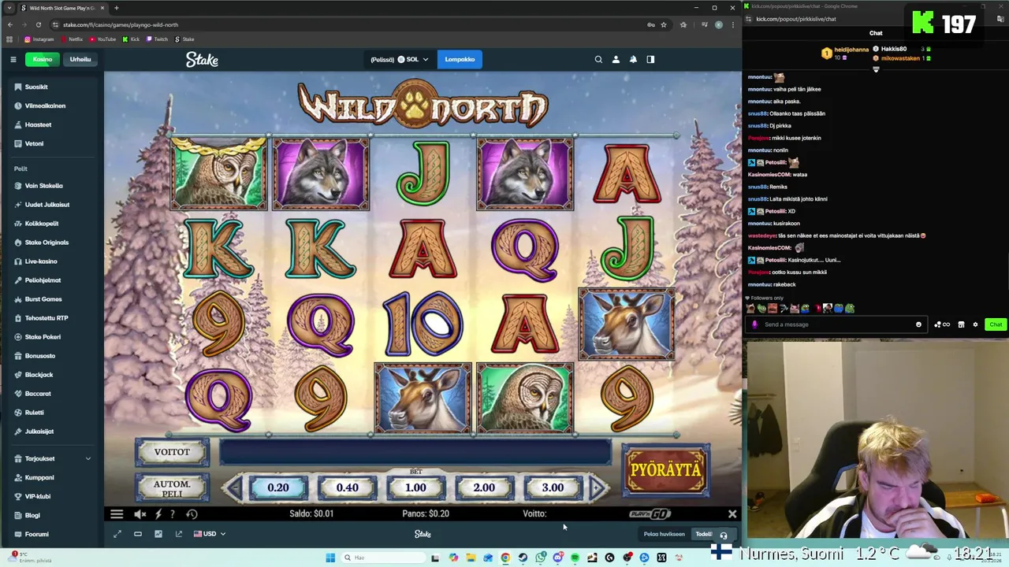
Task: Close the game bar with X icon
Action: click(x=732, y=514)
